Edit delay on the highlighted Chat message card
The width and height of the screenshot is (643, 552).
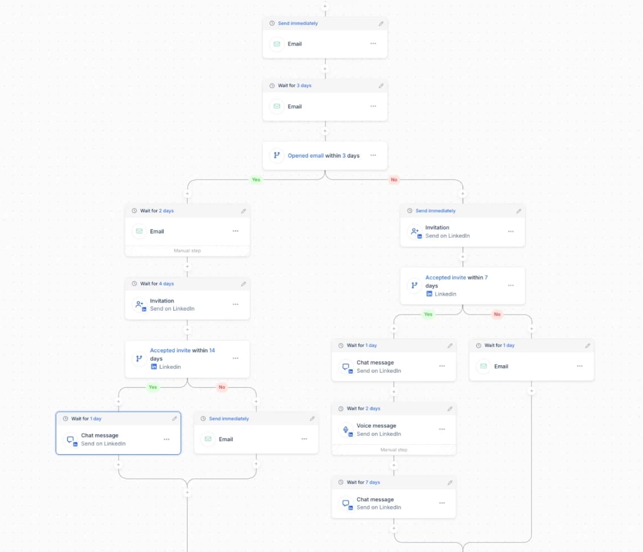(174, 419)
